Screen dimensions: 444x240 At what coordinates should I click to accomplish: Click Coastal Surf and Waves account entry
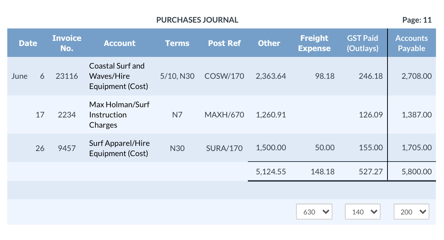tap(119, 76)
